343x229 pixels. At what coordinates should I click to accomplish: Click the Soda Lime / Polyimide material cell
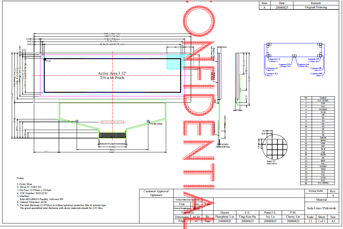[x=321, y=208]
